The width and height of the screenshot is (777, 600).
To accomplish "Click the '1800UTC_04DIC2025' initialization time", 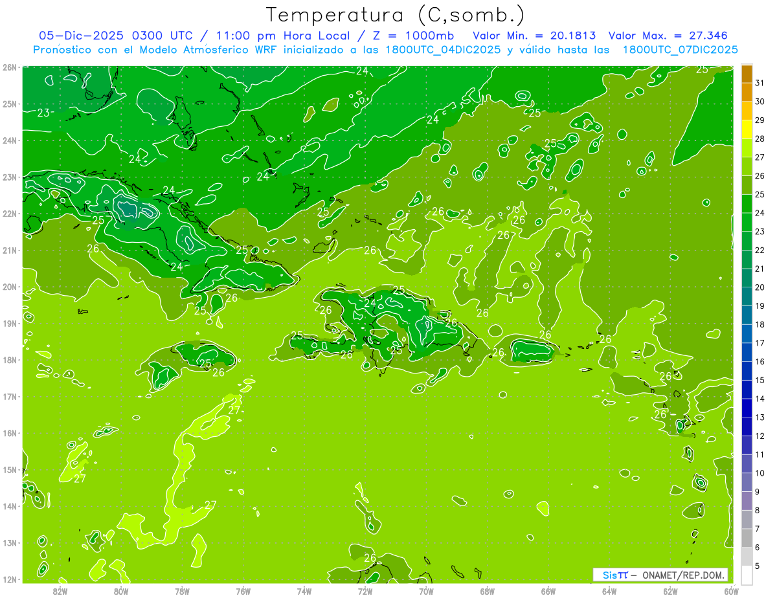I will coord(444,50).
